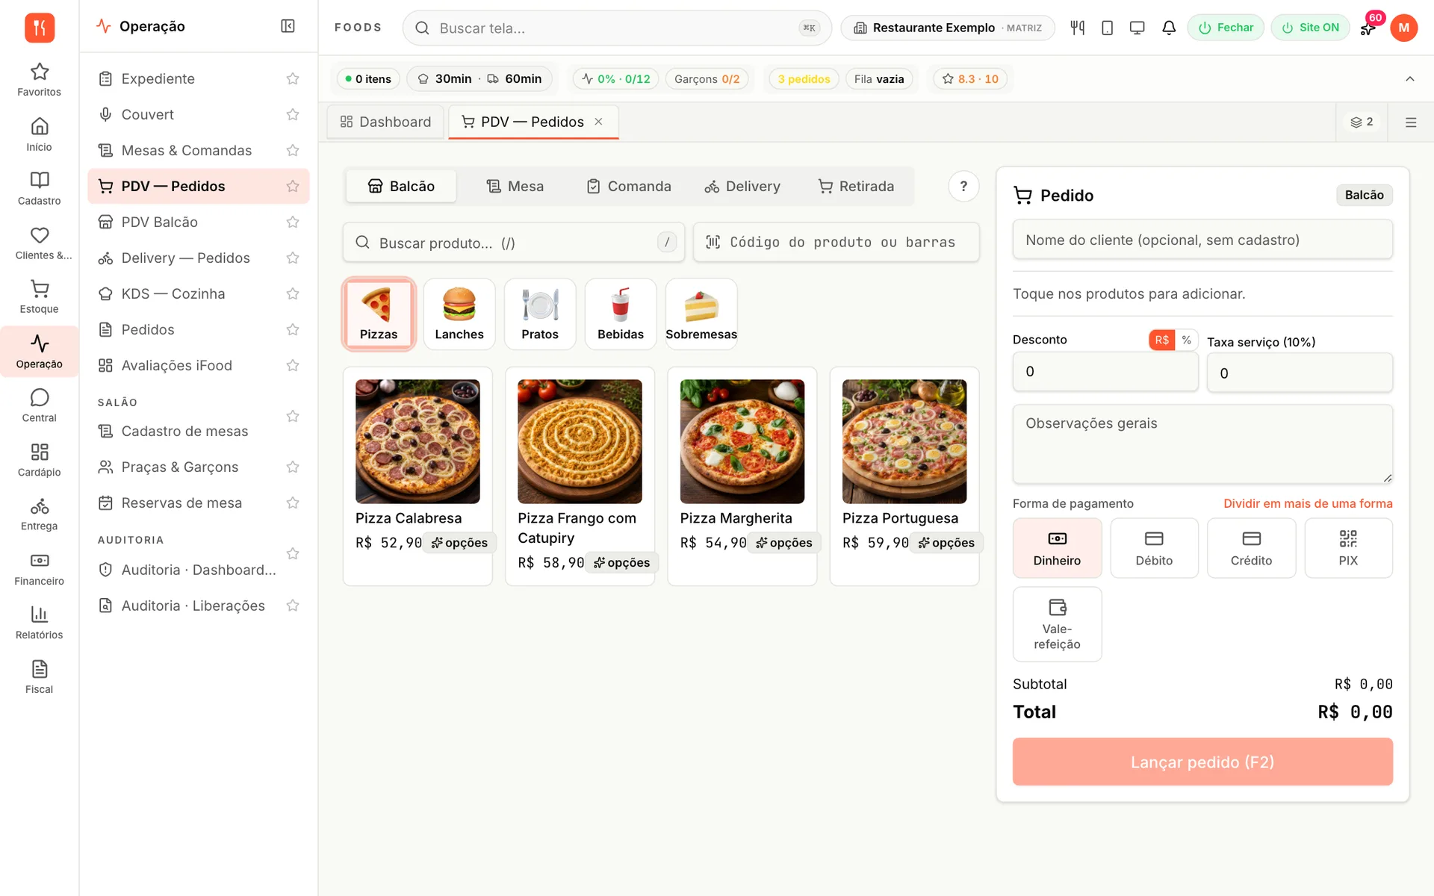Close the PDV — Pedidos tab
Viewport: 1434px width, 896px height.
click(598, 122)
